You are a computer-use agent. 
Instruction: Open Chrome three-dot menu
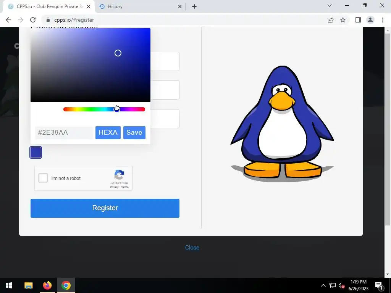[x=383, y=20]
